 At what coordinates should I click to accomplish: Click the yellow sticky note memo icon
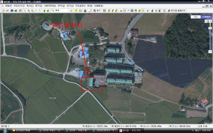pos(76,11)
